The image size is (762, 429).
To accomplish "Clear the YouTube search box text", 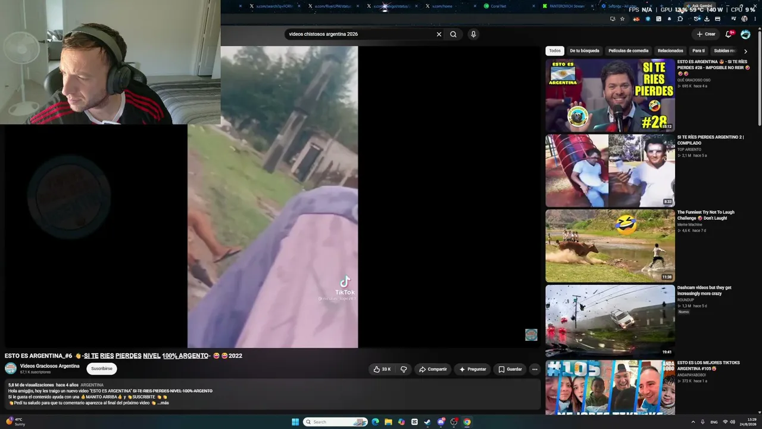I will point(439,34).
